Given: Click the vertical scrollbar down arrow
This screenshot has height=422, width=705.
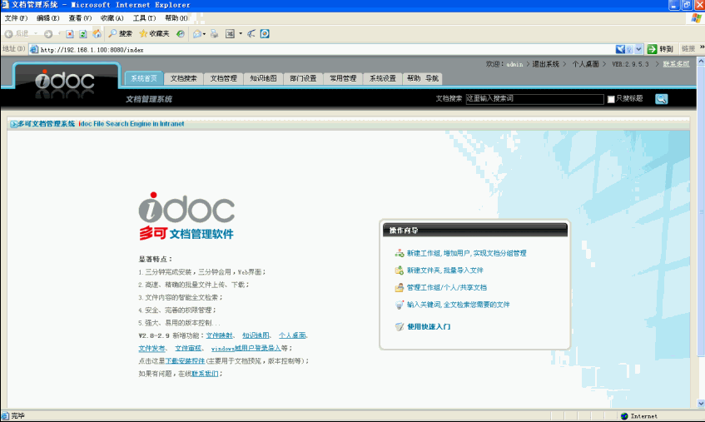Looking at the screenshot, I should [x=701, y=403].
